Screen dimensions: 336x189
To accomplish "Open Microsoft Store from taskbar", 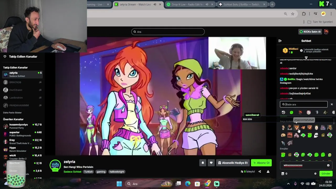I will pyautogui.click(x=197, y=184).
